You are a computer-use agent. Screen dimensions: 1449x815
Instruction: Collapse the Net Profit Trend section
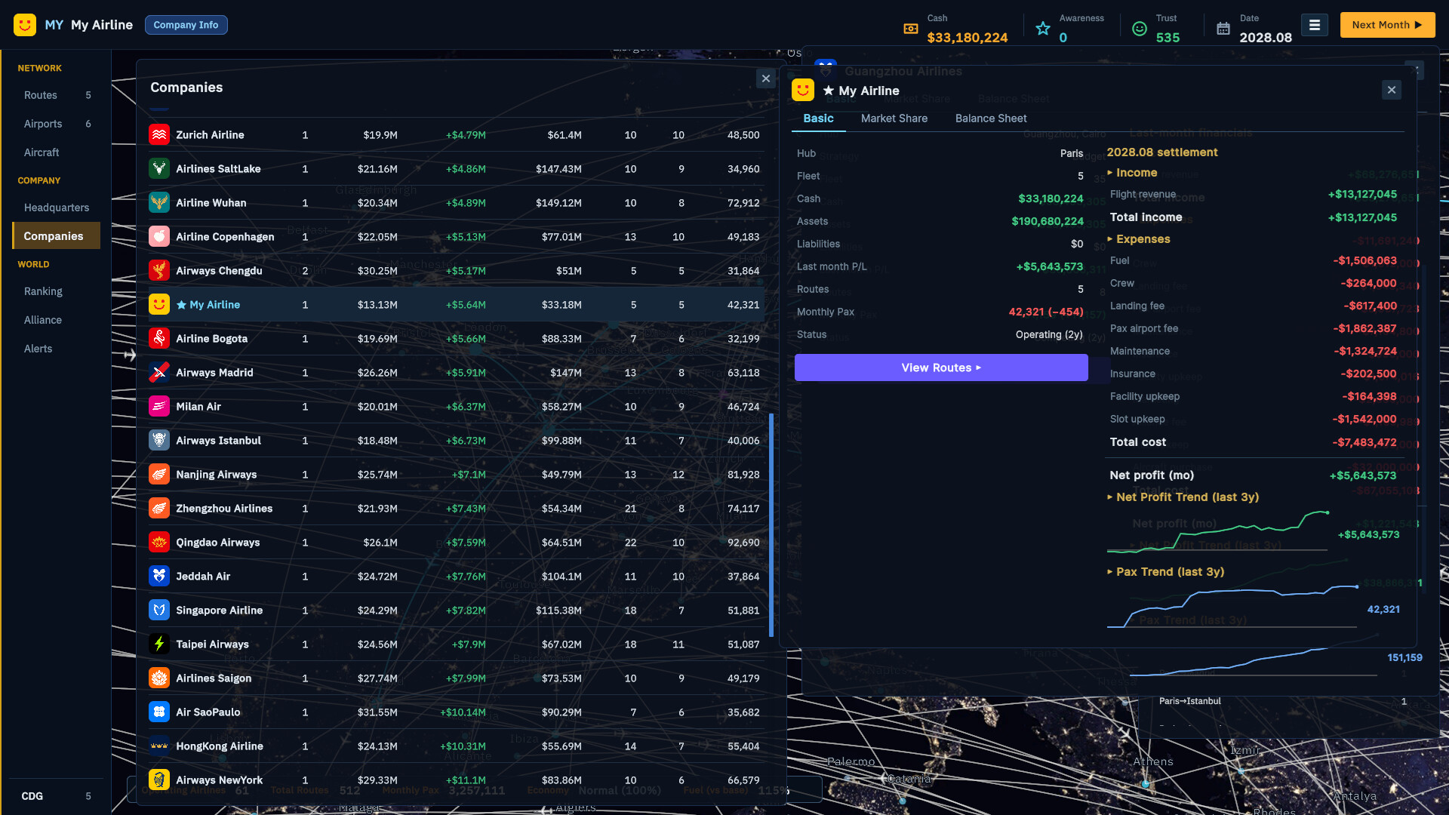[1183, 497]
